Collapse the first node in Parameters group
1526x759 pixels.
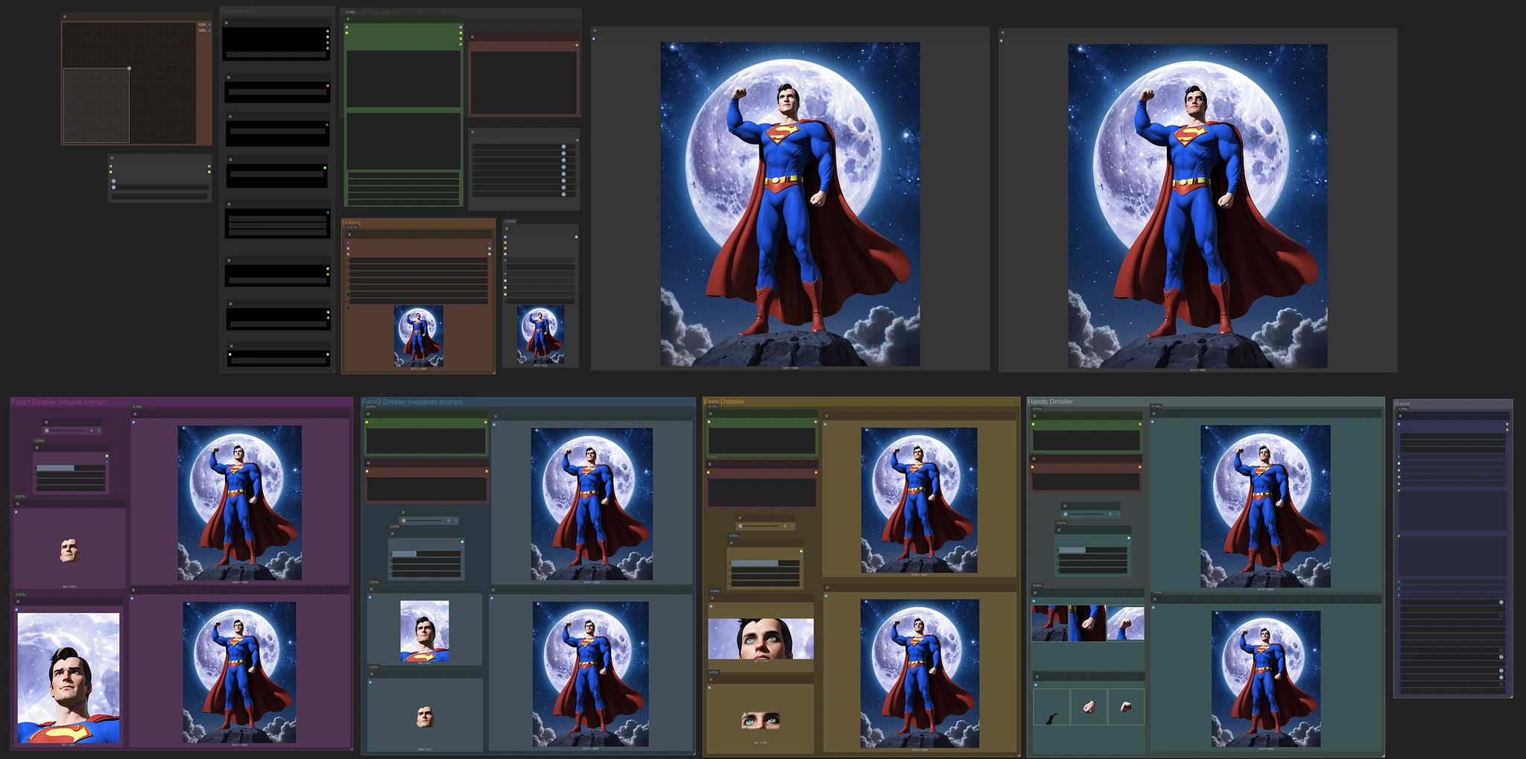pyautogui.click(x=227, y=23)
